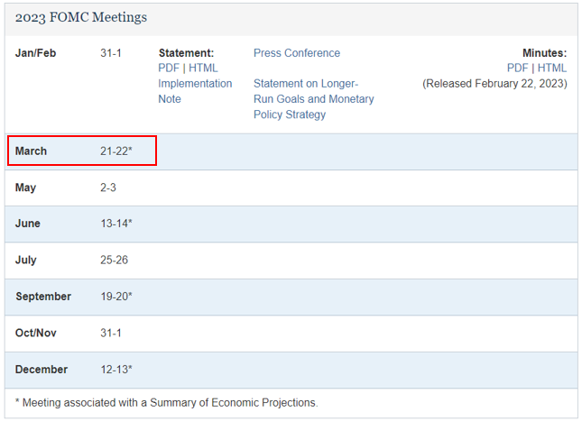This screenshot has width=582, height=421.
Task: Click the 'September' month label
Action: click(x=43, y=297)
